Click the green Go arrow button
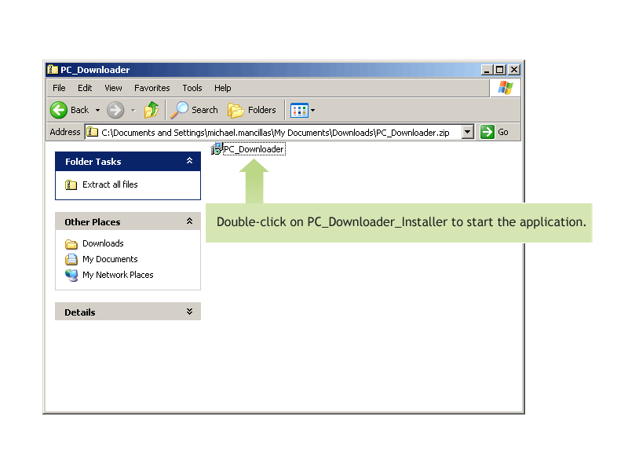This screenshot has width=628, height=471. click(487, 132)
